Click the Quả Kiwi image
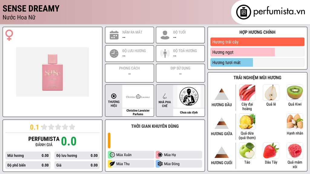310x174 pixels. (x=295, y=92)
